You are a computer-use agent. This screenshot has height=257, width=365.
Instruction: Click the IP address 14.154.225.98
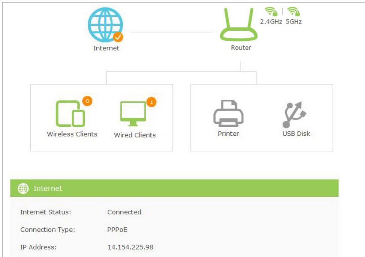[x=131, y=247]
